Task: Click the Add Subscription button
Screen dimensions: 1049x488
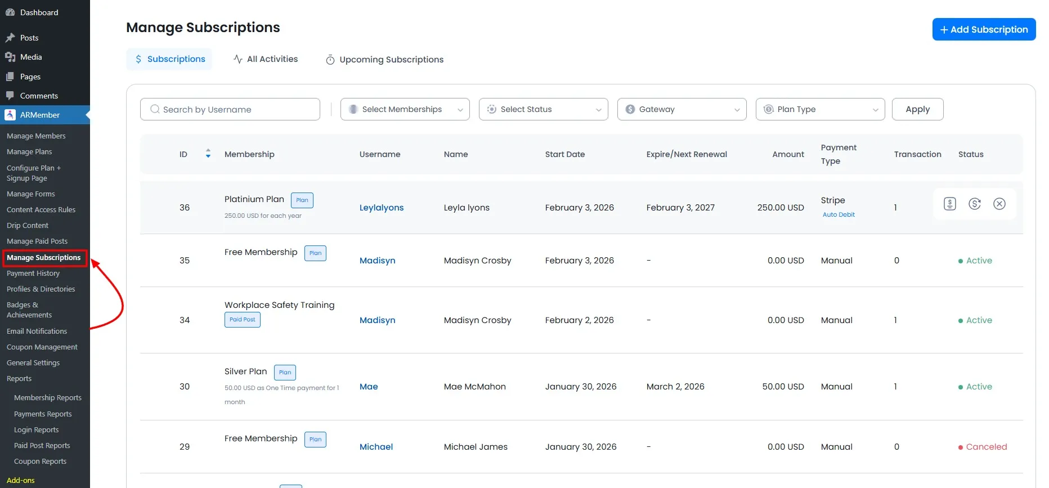Action: (x=984, y=29)
